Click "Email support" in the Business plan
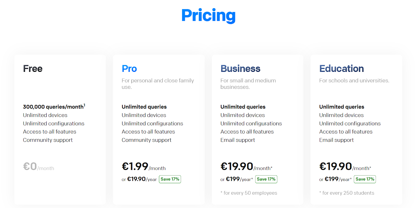 coord(238,140)
